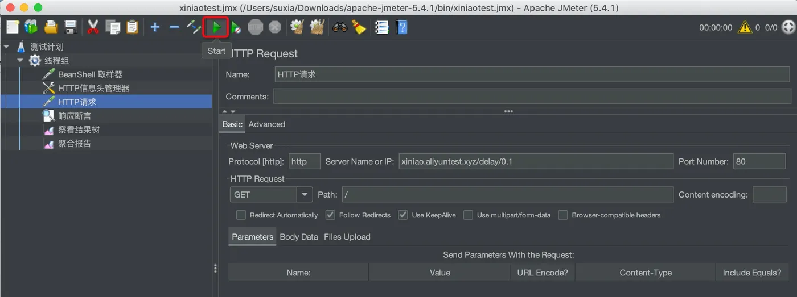Select the 测试计划 test plan node
The height and width of the screenshot is (297, 797).
click(x=47, y=47)
